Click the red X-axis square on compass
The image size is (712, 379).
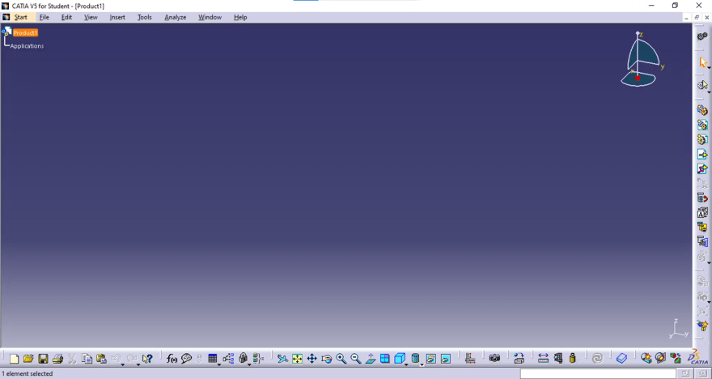638,79
